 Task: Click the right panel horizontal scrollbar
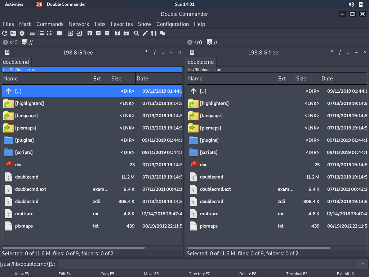pos(259,247)
